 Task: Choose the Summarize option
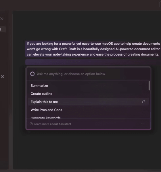[x=39, y=86]
